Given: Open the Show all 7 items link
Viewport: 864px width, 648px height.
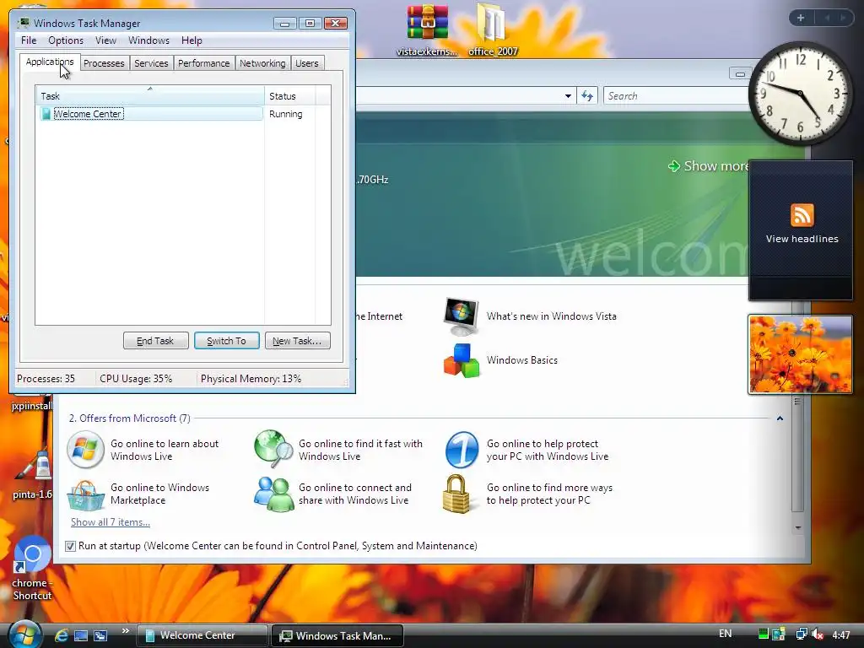Looking at the screenshot, I should pos(111,522).
